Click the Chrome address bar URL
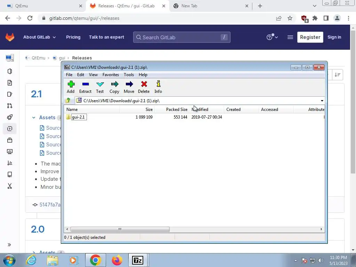The image size is (356, 267). tap(84, 18)
